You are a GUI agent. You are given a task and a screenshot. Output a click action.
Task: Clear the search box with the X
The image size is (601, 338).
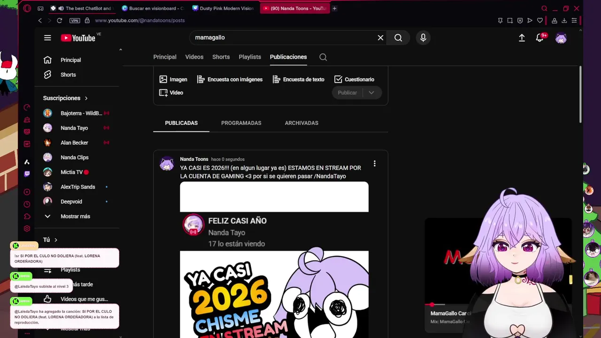pos(380,38)
